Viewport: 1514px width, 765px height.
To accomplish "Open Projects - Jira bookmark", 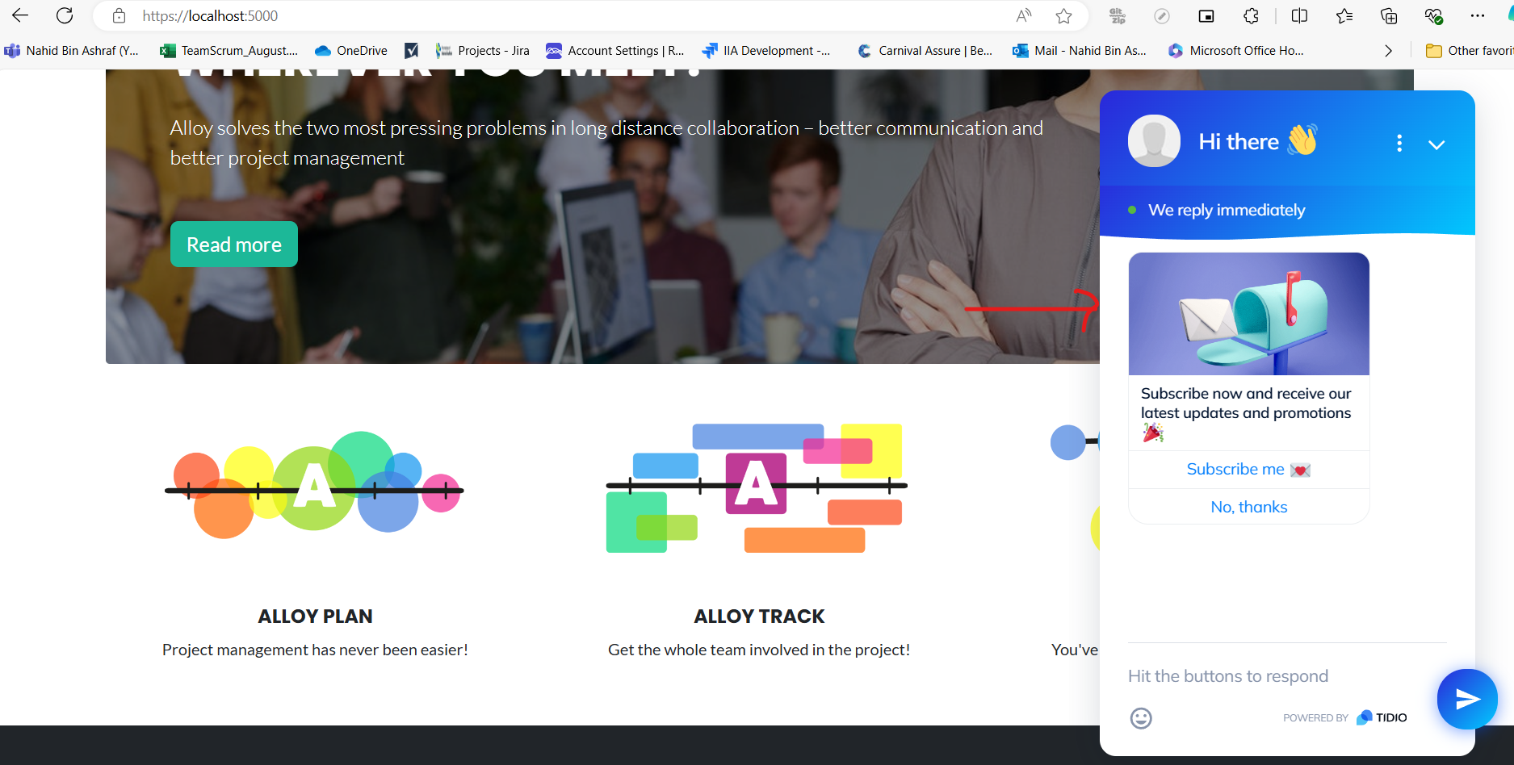I will pos(483,51).
